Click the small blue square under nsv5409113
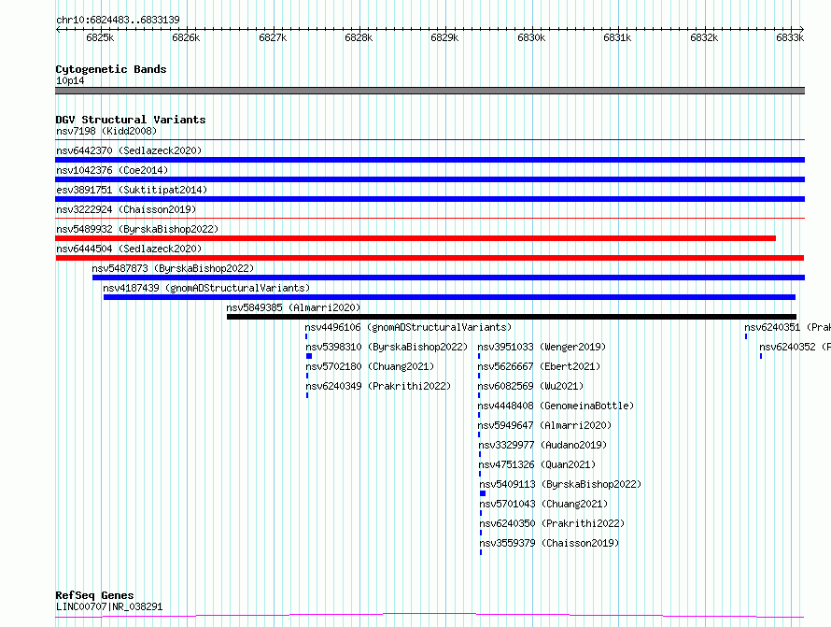This screenshot has width=831, height=627. (x=483, y=493)
